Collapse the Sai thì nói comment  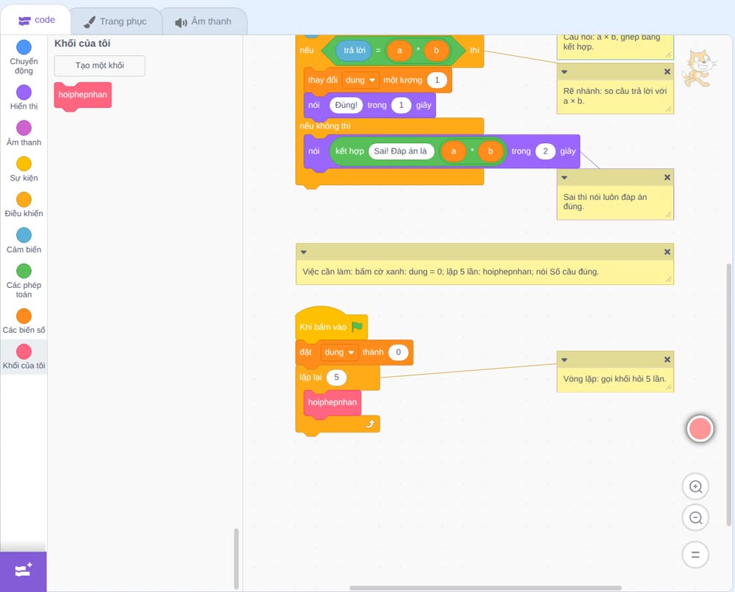pos(564,178)
